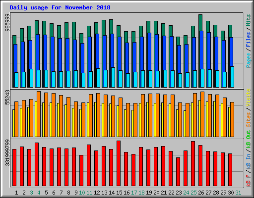Select green weekend day label "18"
This screenshot has height=198, width=254.
(x=141, y=193)
